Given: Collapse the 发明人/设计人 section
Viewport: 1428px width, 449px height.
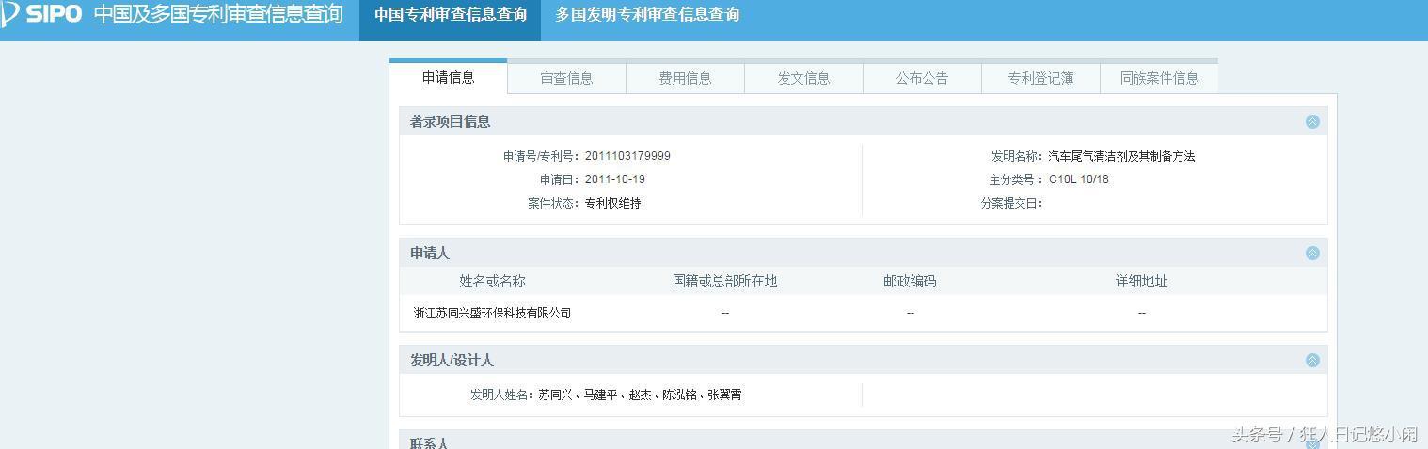Looking at the screenshot, I should click(x=1312, y=360).
